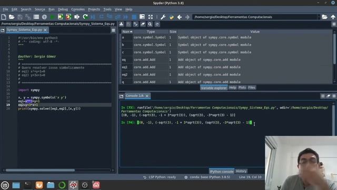The image size is (337, 190).
Task: Open the Linux Mint start menu
Action: point(5,185)
